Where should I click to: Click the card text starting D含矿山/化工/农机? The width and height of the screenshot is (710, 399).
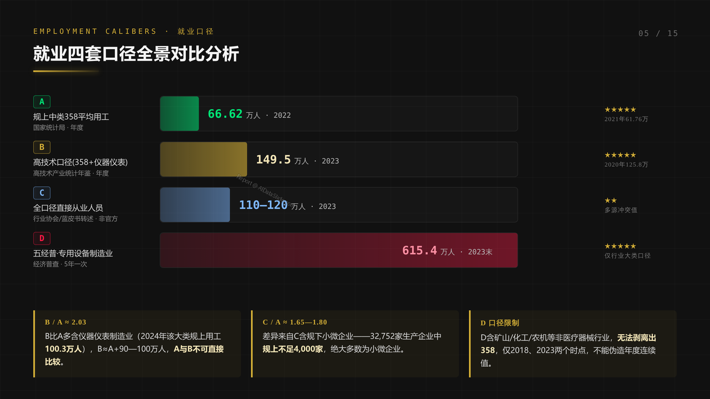(569, 350)
